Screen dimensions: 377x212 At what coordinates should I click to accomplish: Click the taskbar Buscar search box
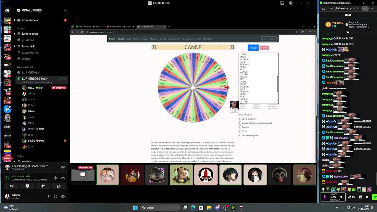pos(160,208)
